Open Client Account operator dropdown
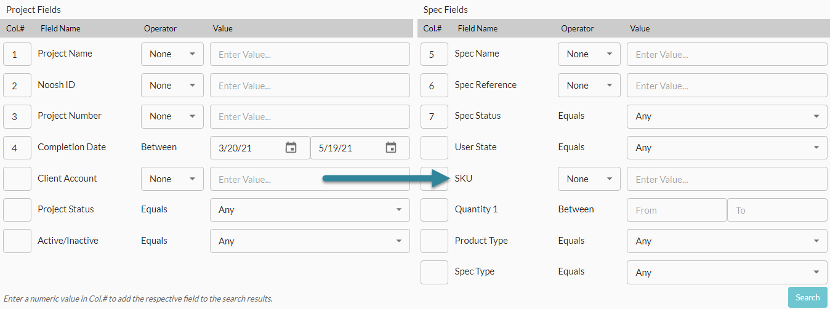830x309 pixels. tap(172, 179)
